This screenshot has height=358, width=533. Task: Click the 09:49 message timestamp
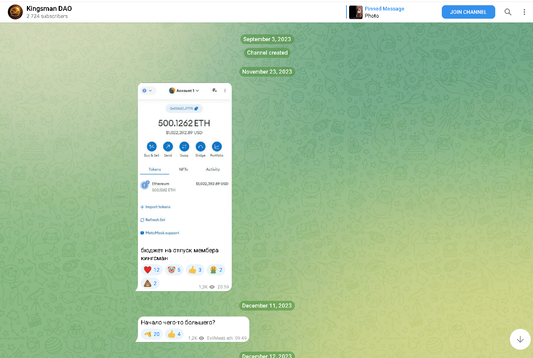[241, 338]
